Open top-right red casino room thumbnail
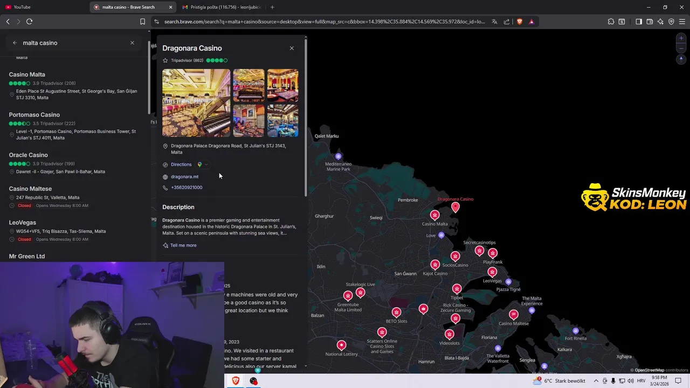Viewport: 690px width, 388px height. click(282, 85)
